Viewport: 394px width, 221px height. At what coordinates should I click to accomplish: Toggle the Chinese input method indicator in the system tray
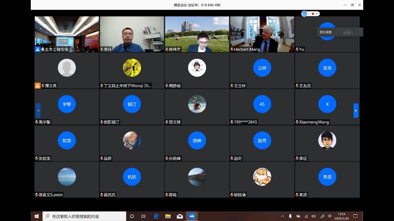point(330,216)
